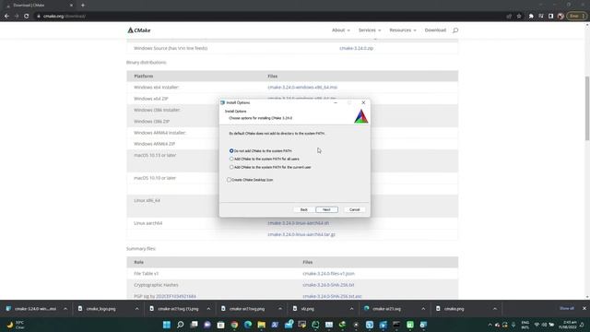Open downloaded cmake-ar21.svg file
This screenshot has height=332, width=590.
(x=383, y=309)
